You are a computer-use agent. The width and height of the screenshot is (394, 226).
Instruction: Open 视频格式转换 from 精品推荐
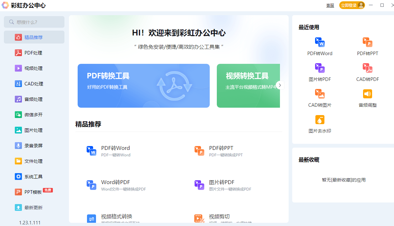[x=91, y=218]
